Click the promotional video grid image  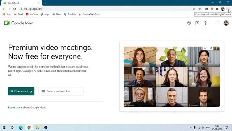coord(171,76)
